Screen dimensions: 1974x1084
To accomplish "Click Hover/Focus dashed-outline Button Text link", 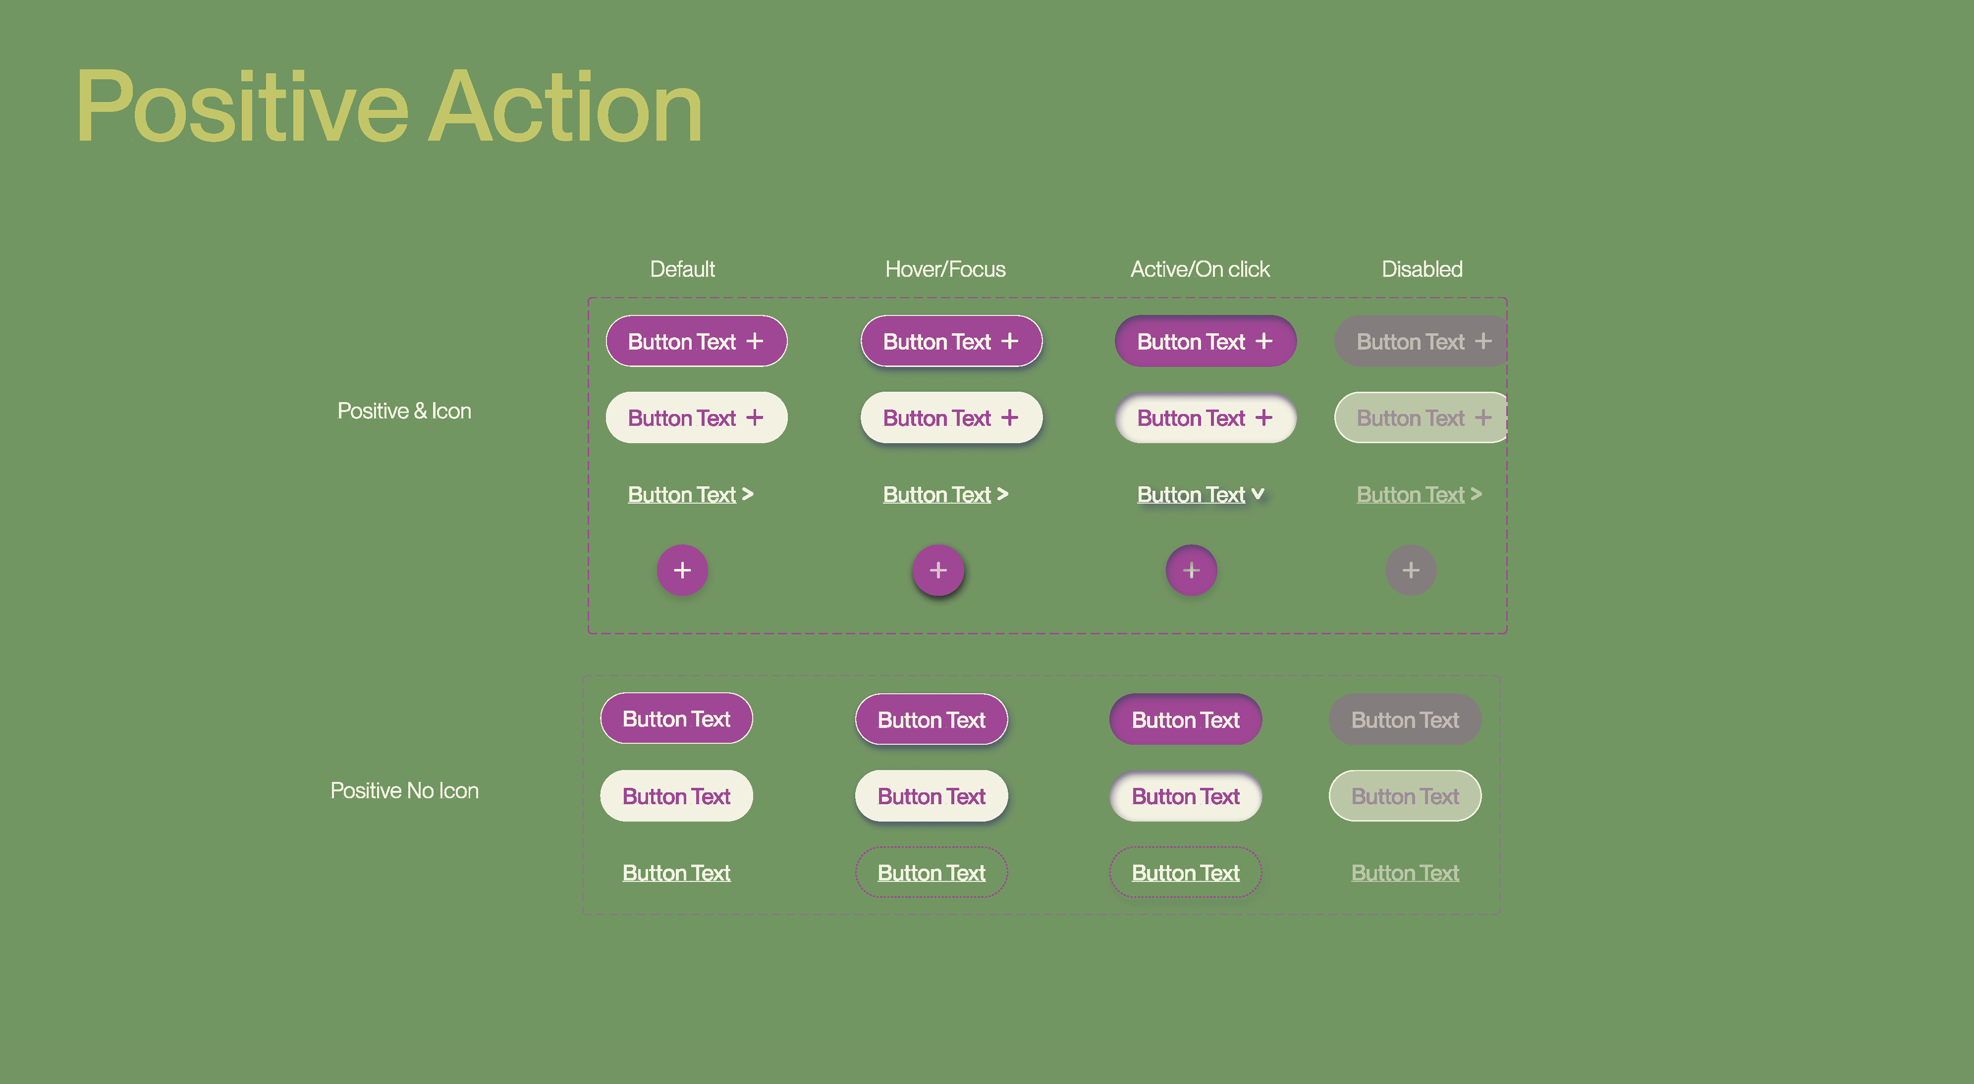I will point(931,872).
